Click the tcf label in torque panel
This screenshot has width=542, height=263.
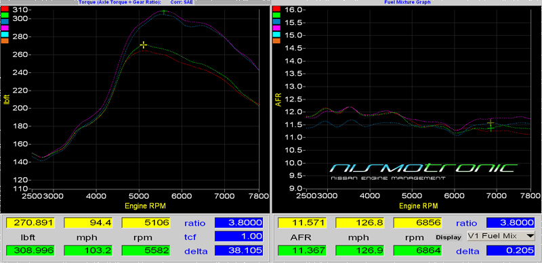pos(191,237)
